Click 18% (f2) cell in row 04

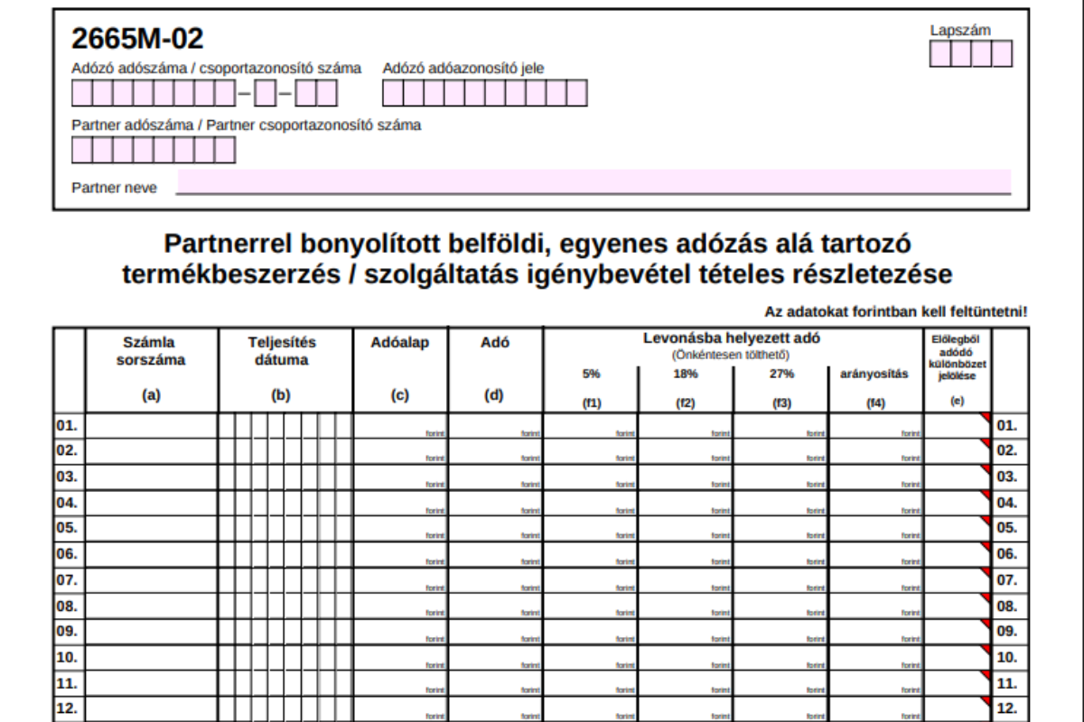point(686,504)
